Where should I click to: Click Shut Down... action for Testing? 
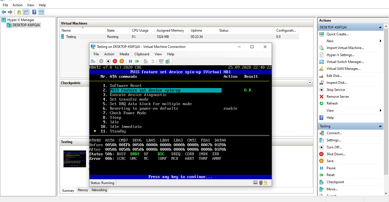[336, 154]
